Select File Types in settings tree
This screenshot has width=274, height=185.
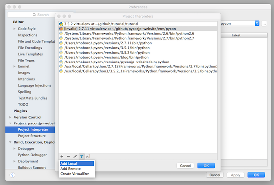(26, 60)
